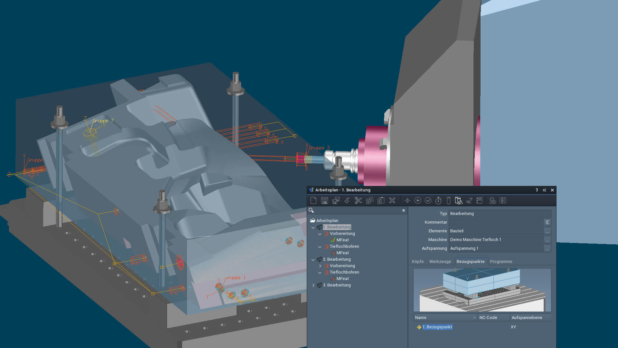Click the play/calculate circle icon
Screen dimensions: 618x348
click(418, 200)
